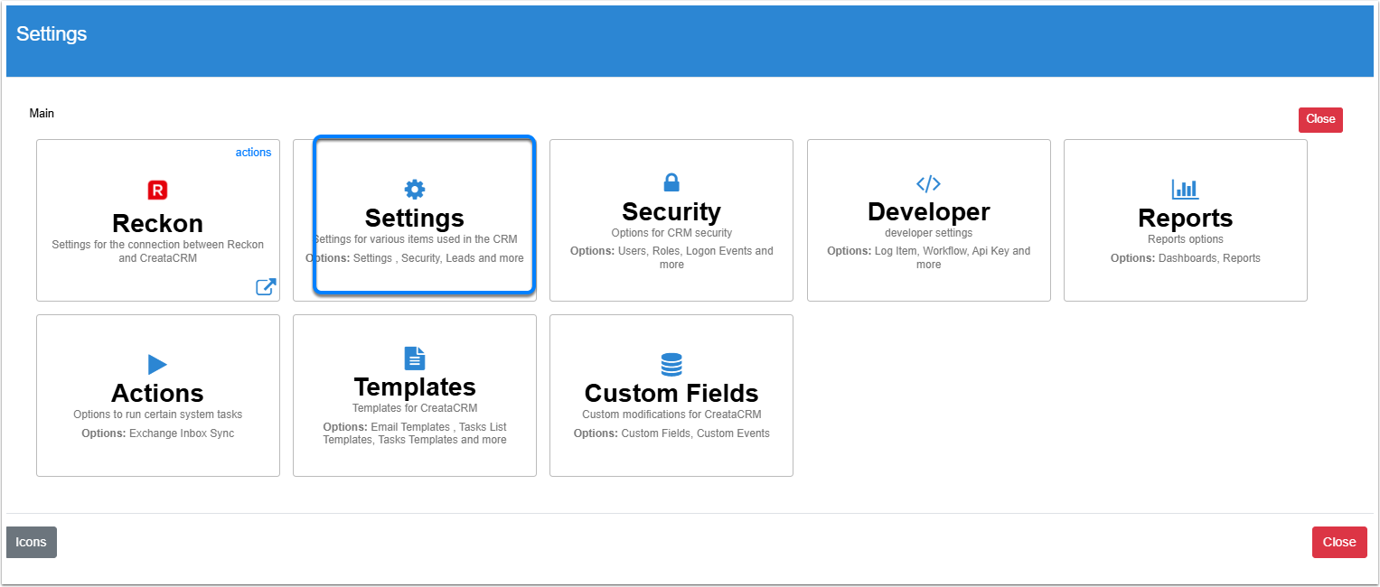Click the bar chart Reports icon

tap(1185, 189)
